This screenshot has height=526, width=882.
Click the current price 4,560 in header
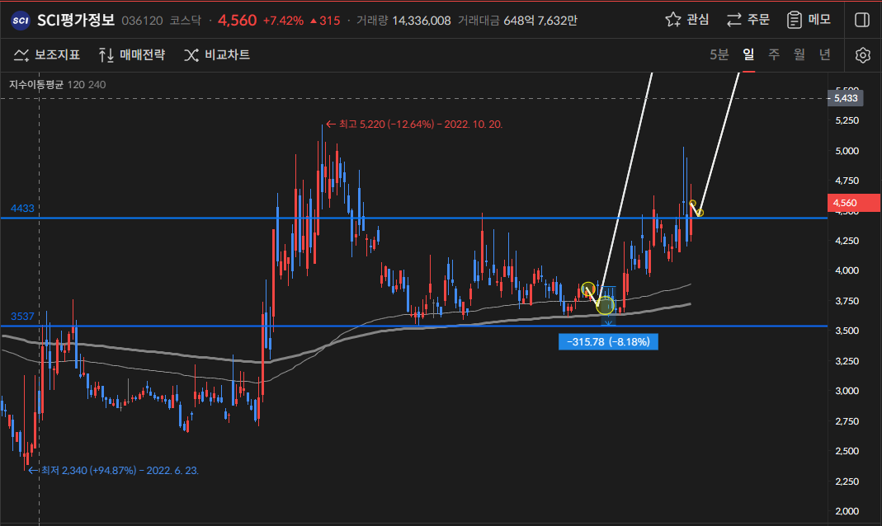point(238,21)
